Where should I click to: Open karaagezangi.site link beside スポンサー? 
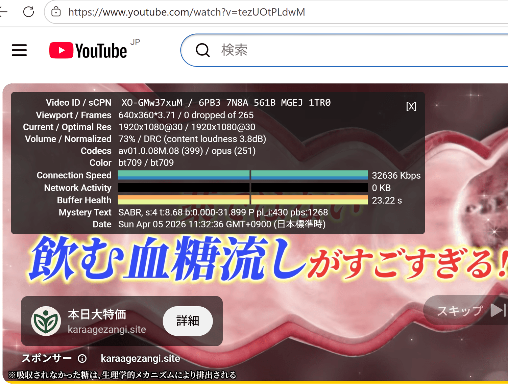141,358
